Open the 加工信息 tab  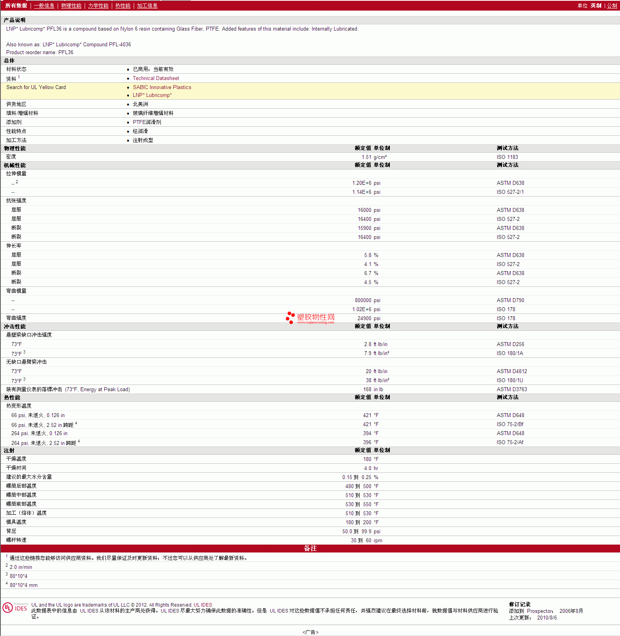point(147,5)
